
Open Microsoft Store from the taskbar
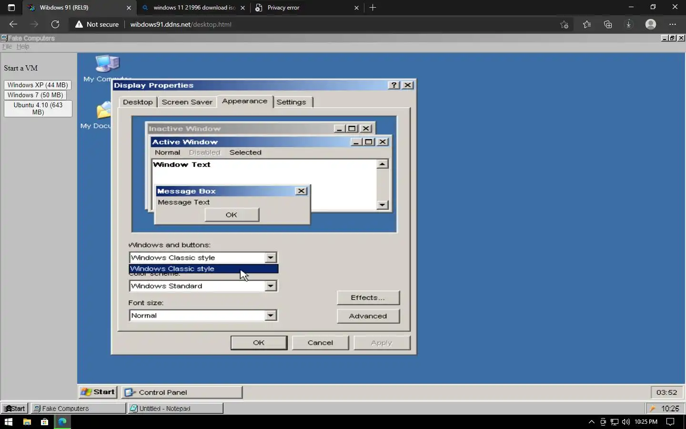point(45,422)
